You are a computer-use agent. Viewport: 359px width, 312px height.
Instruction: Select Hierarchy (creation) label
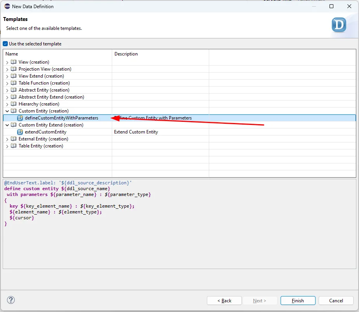39,104
